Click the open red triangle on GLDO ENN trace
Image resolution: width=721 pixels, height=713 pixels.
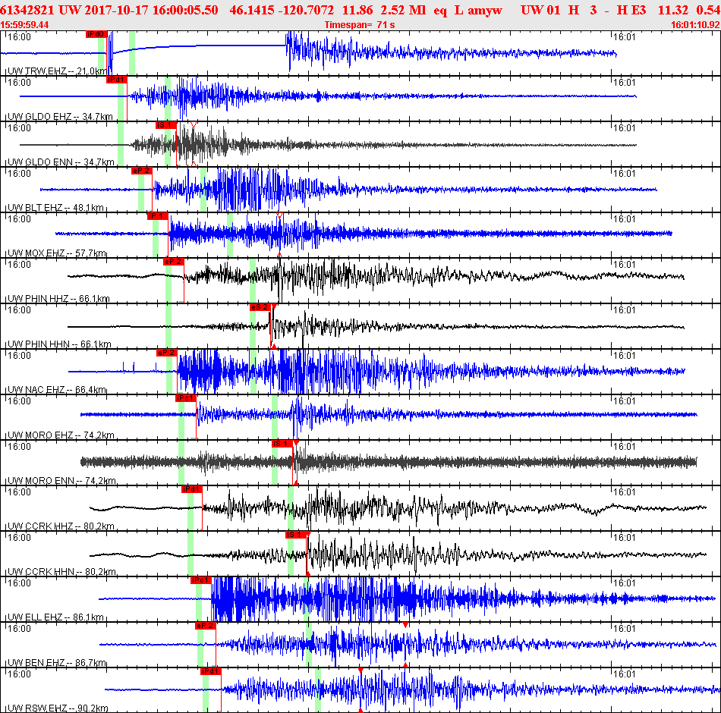coord(194,124)
